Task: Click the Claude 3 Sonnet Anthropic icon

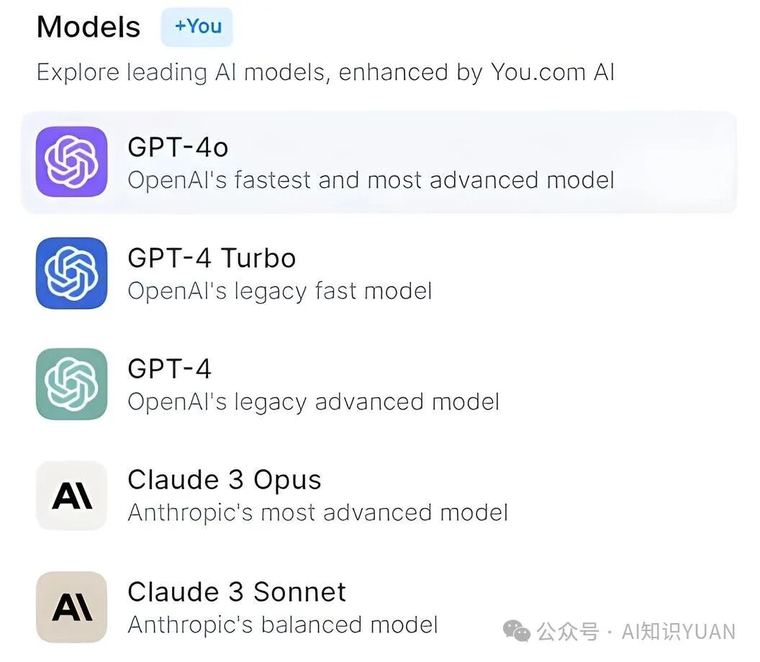Action: [72, 607]
